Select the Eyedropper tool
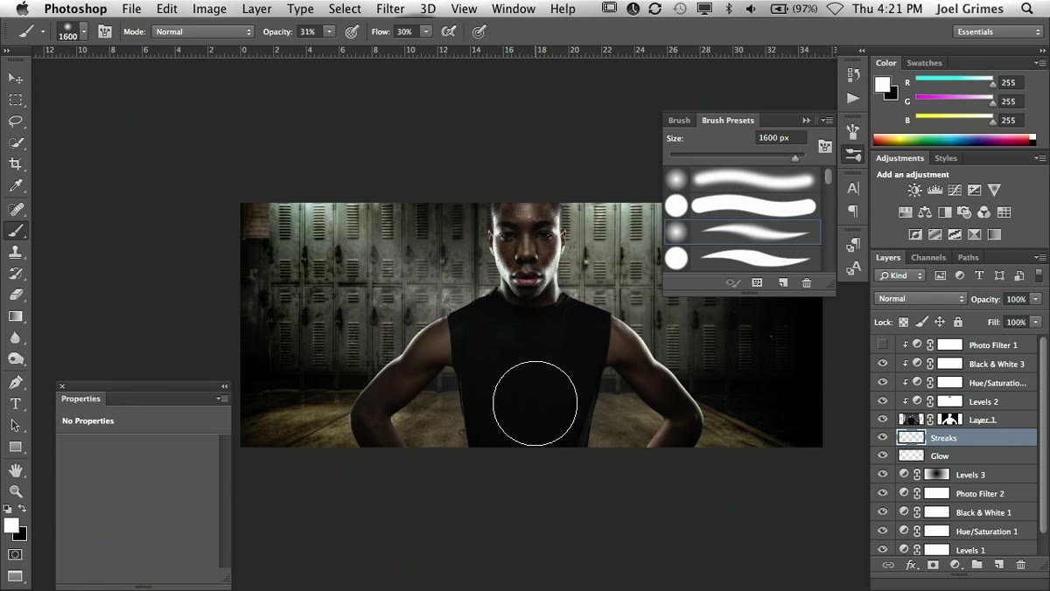The width and height of the screenshot is (1050, 591). [16, 186]
